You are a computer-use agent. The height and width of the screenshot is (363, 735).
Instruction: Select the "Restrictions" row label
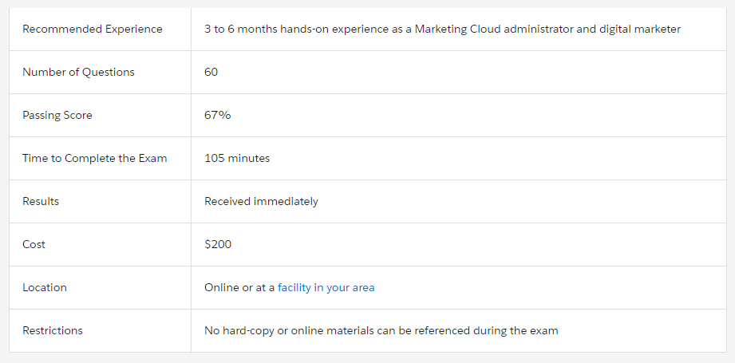pyautogui.click(x=52, y=330)
